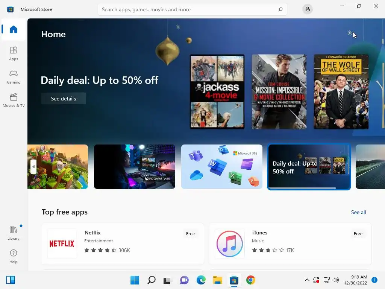
Task: Open the user account profile icon
Action: click(308, 9)
